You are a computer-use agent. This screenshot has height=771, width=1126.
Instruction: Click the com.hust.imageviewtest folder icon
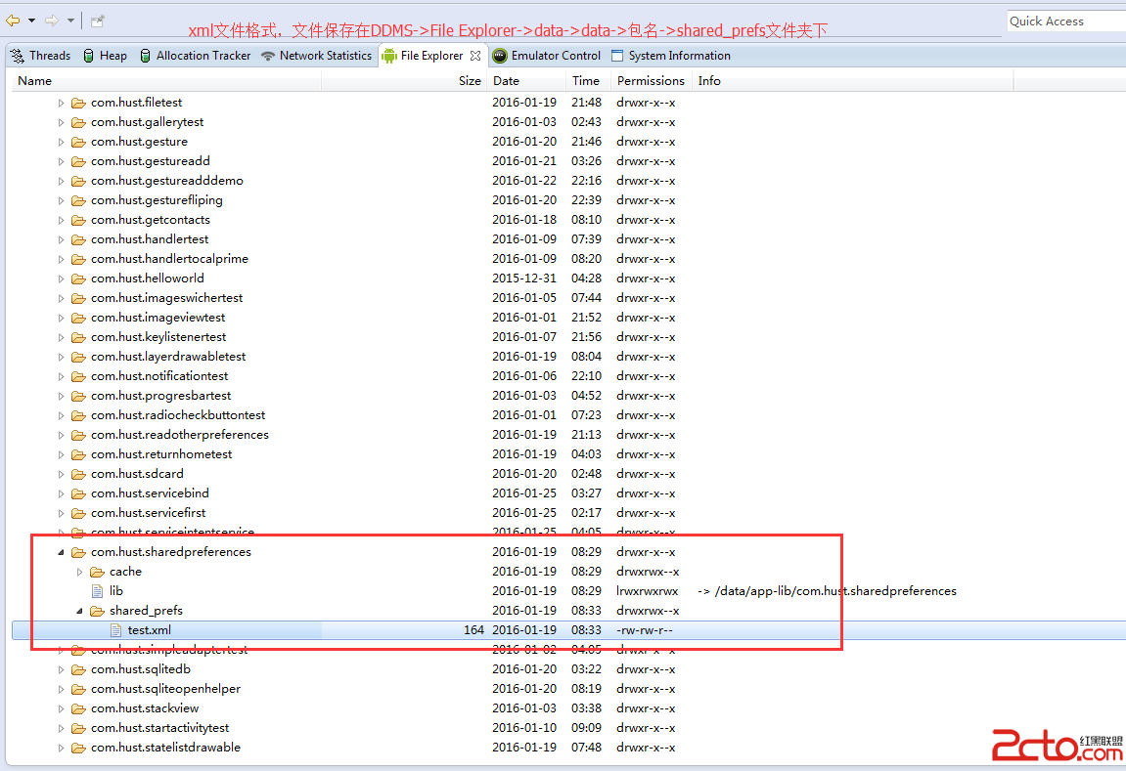(78, 318)
